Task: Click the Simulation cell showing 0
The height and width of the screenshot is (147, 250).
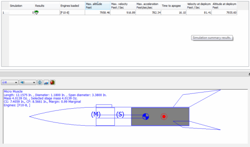Action: 22,13
